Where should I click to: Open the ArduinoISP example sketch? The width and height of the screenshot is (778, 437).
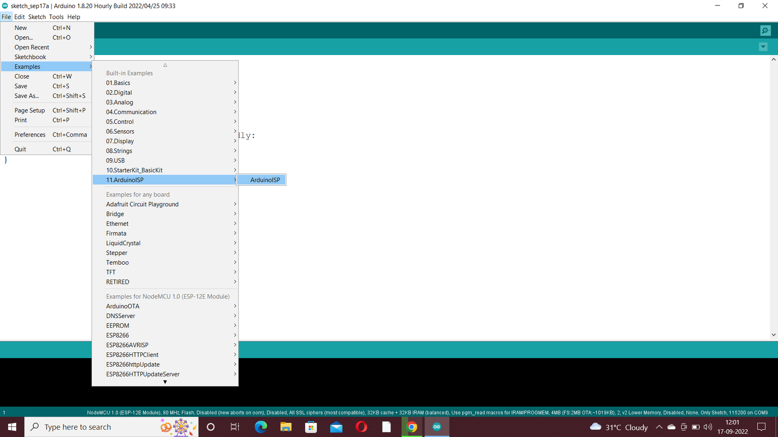point(261,180)
